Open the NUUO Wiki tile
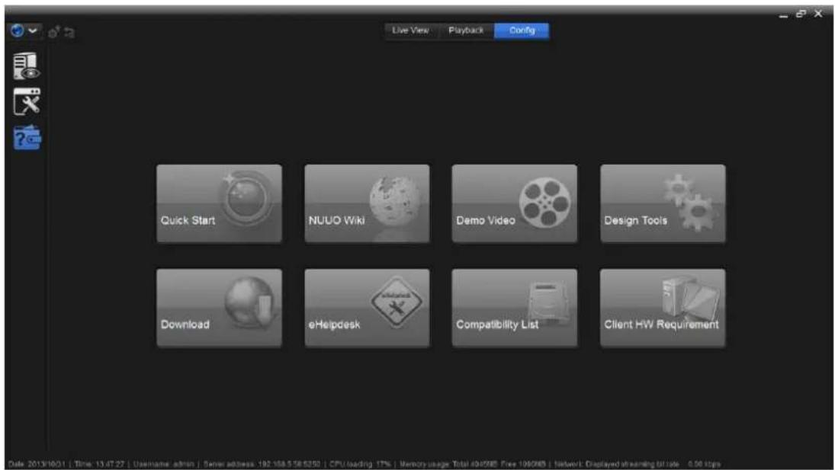 coord(367,203)
